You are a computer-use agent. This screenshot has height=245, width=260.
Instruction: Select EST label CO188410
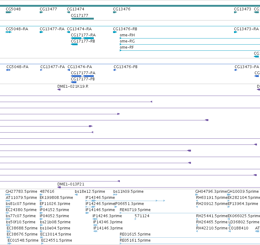click(x=238, y=229)
